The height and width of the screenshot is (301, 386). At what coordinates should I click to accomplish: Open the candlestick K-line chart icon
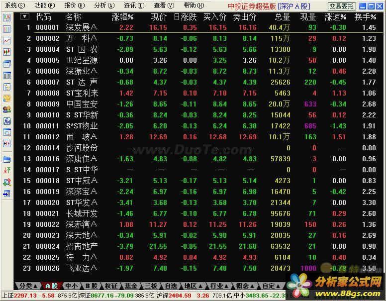tap(6, 52)
